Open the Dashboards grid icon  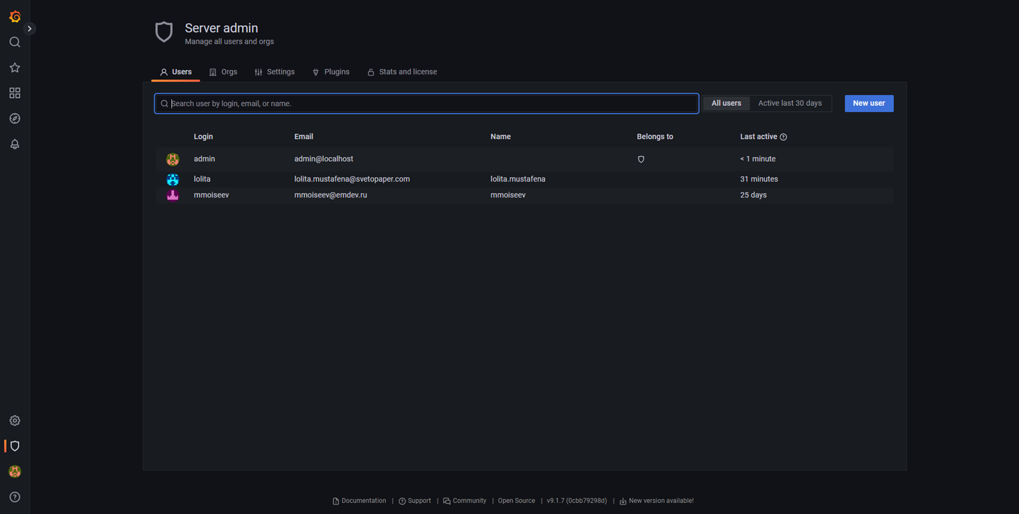pos(15,93)
